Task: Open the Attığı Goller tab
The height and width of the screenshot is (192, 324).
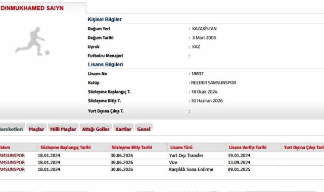Action: point(96,129)
